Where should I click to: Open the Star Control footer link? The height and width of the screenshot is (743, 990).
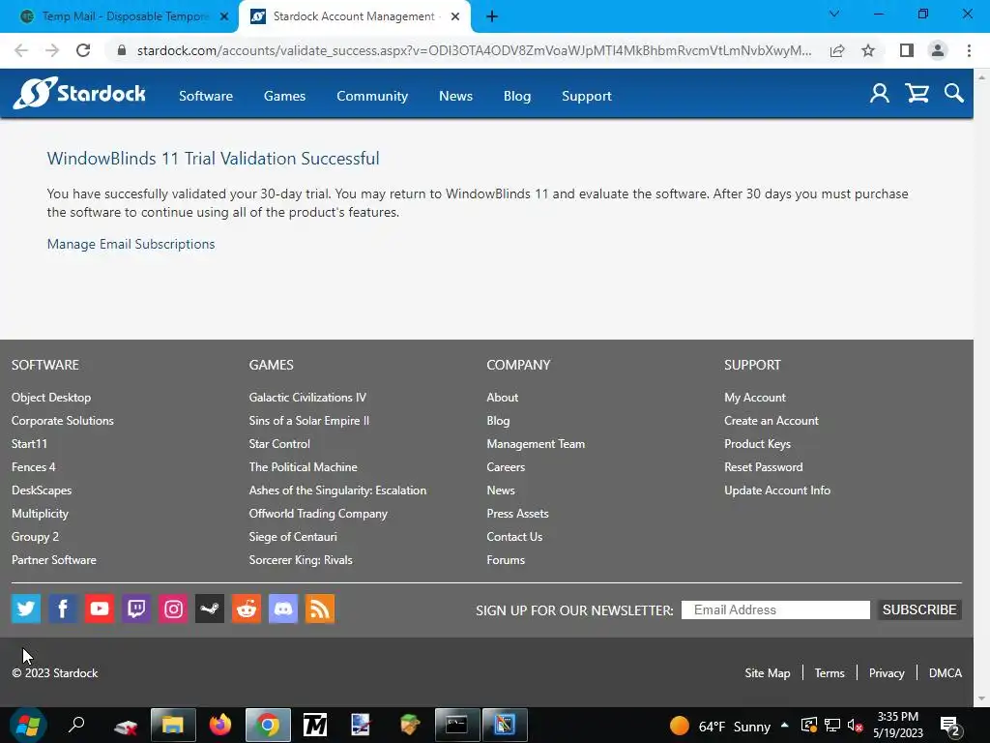click(x=279, y=444)
